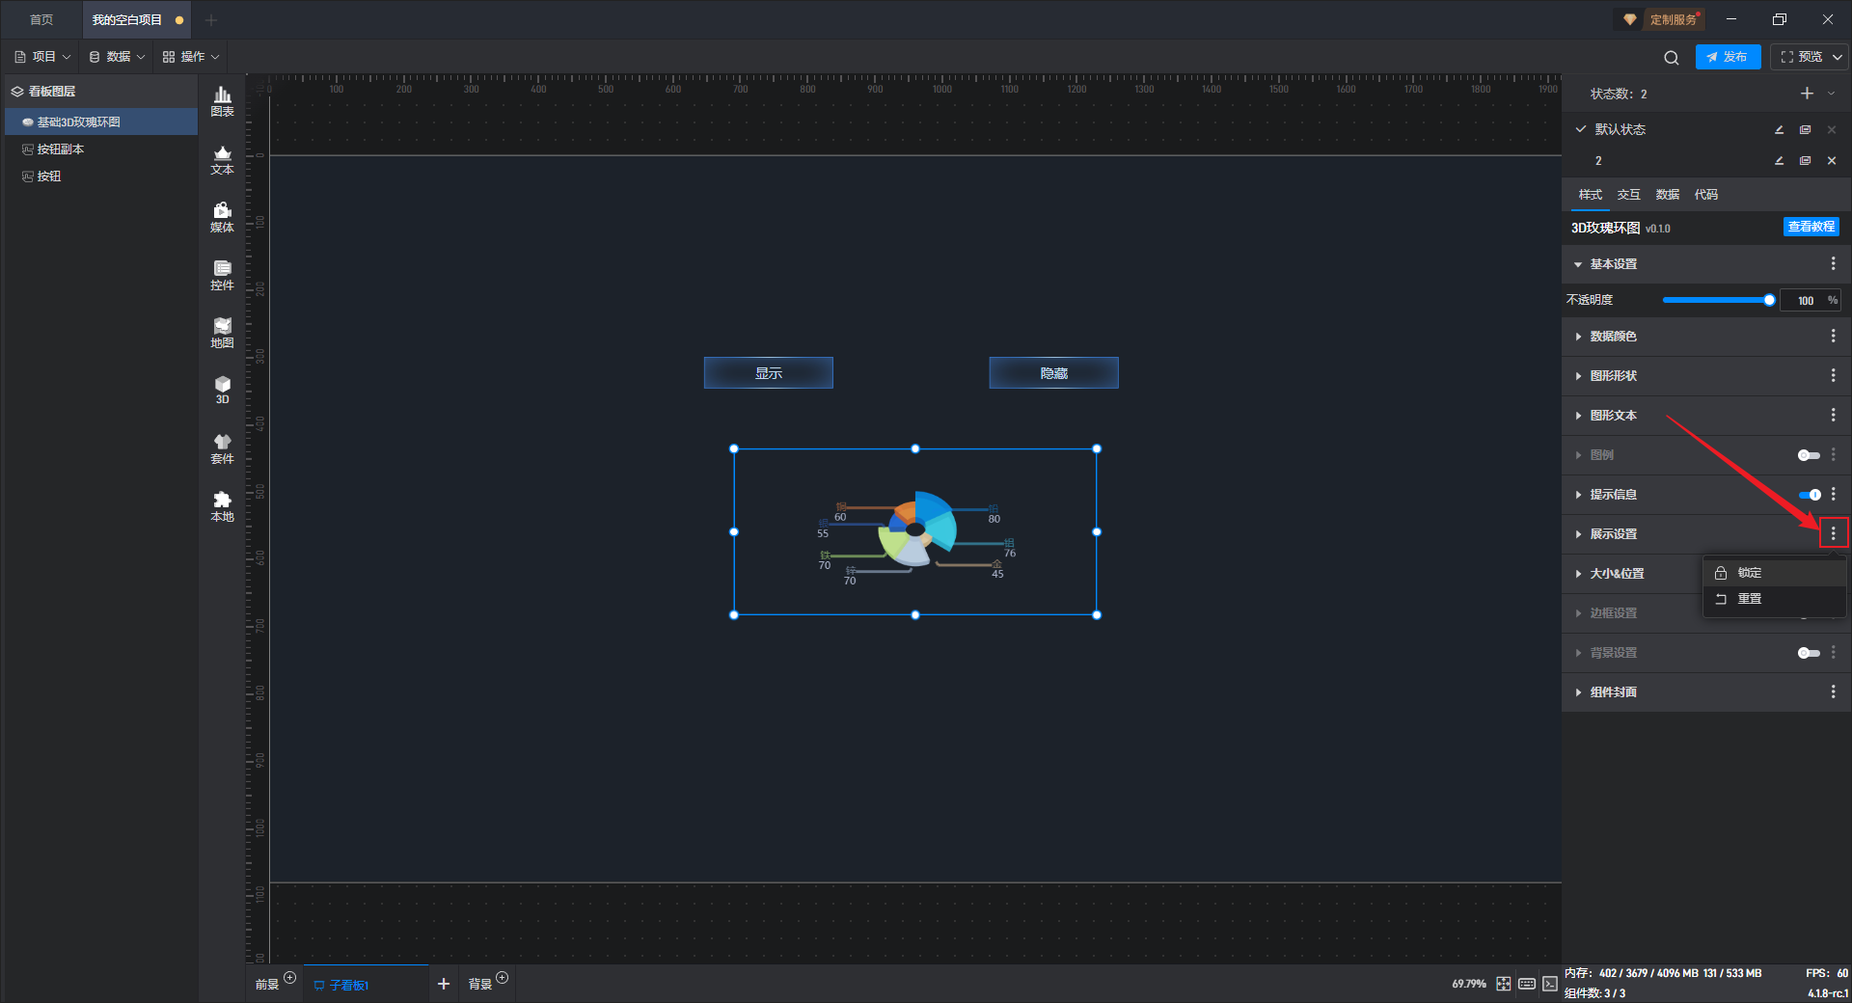Open the 地图 map components panel
Viewport: 1852px width, 1003px height.
click(222, 333)
